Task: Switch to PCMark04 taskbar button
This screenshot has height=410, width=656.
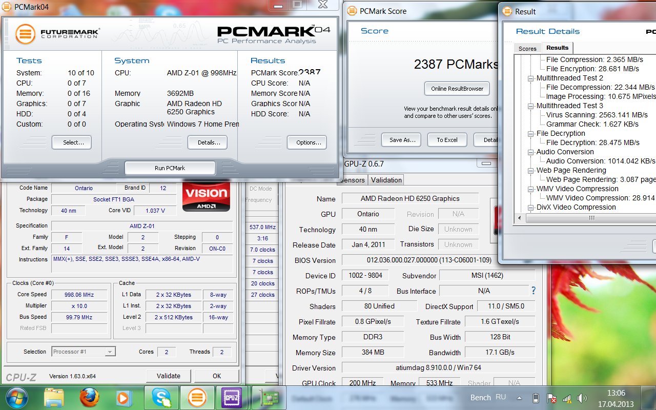Action: point(197,398)
